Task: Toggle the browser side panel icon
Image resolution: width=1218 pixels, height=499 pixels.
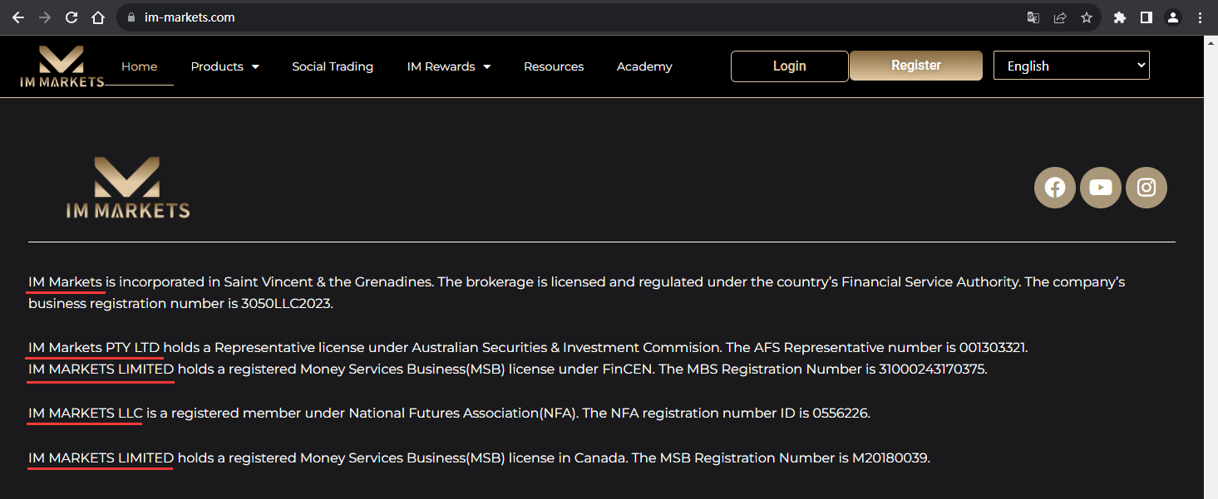Action: pyautogui.click(x=1146, y=17)
